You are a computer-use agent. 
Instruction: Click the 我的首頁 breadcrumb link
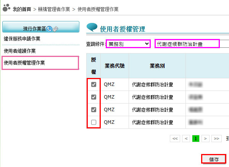tap(22, 8)
